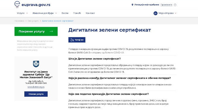Click the Batut institute emblem

pyautogui.click(x=36, y=64)
